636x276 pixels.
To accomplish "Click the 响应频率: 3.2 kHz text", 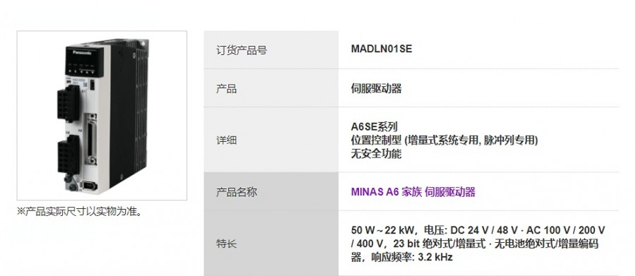I will [412, 258].
